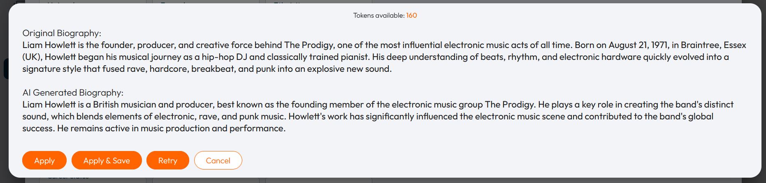
Task: Cancel the biography dialog
Action: 218,160
